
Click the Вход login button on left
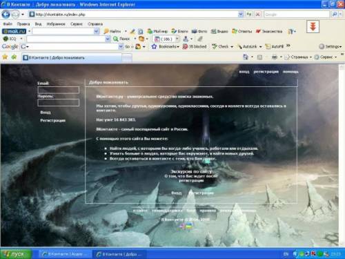point(46,113)
